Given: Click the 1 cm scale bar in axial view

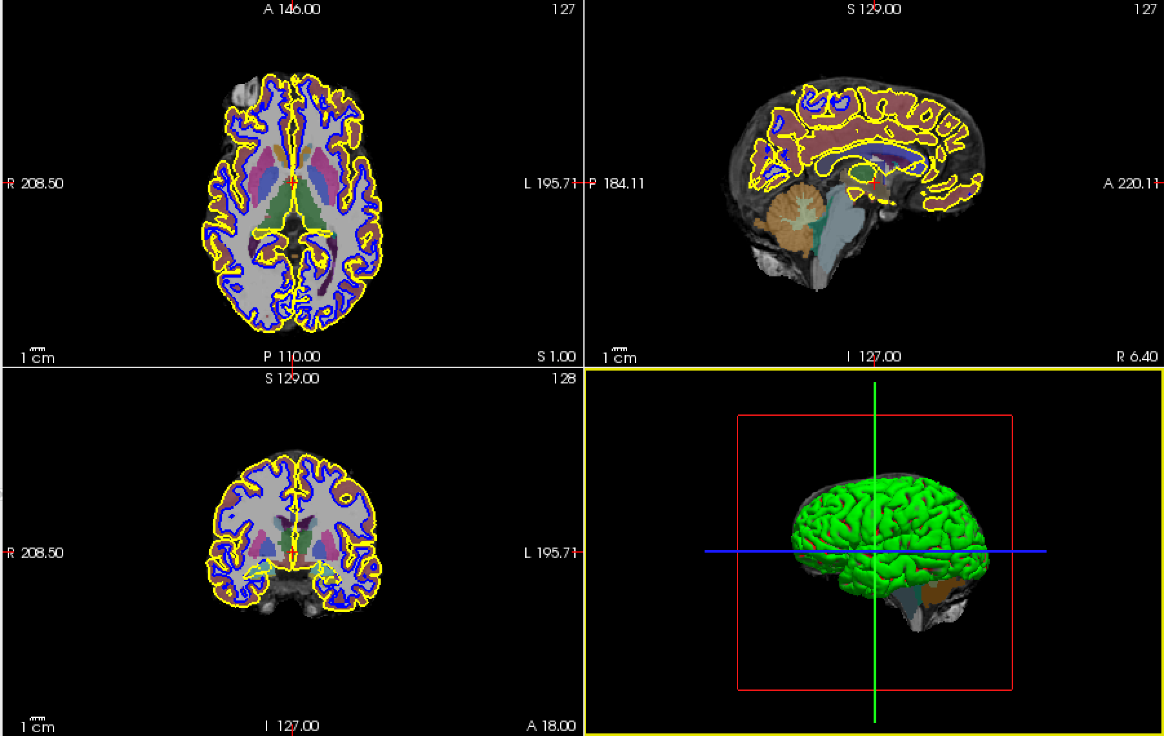Looking at the screenshot, I should point(37,356).
